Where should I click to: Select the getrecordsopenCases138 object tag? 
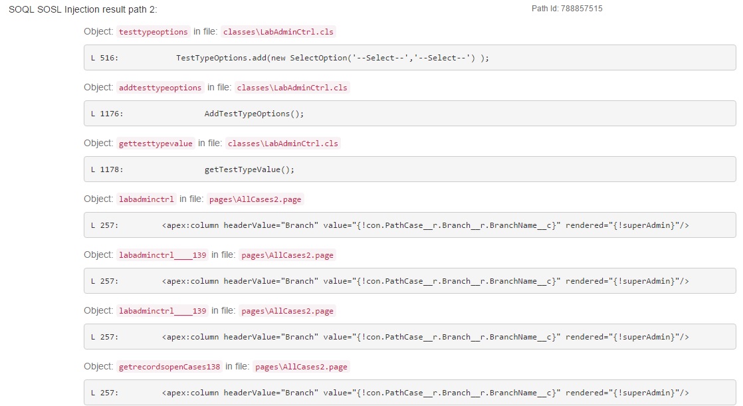pyautogui.click(x=169, y=367)
